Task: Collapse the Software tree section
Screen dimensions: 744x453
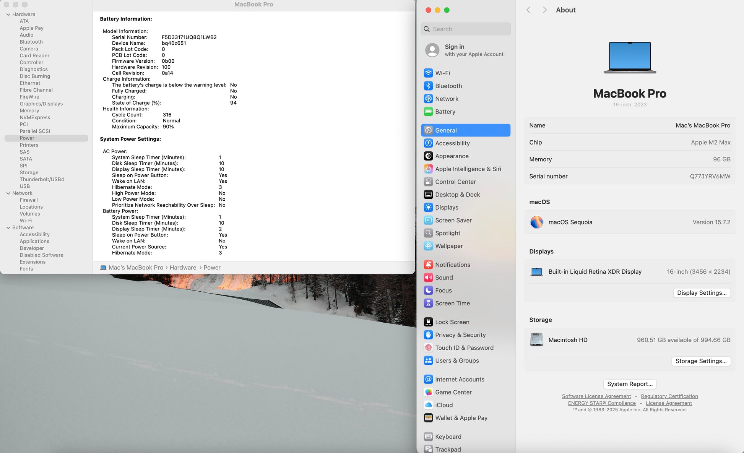Action: pos(8,228)
